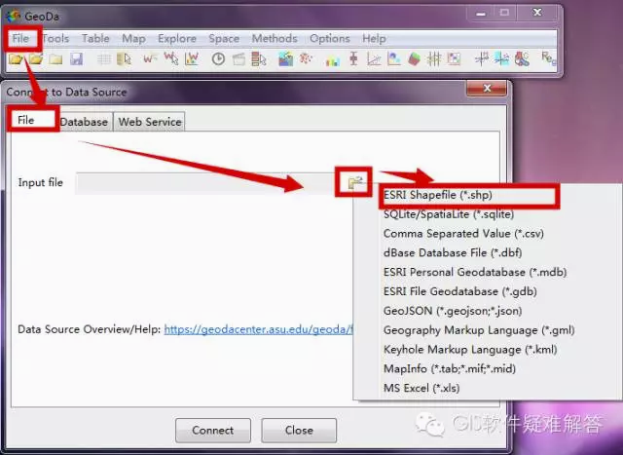Choose MS Excel (*.xls) option

coord(421,388)
